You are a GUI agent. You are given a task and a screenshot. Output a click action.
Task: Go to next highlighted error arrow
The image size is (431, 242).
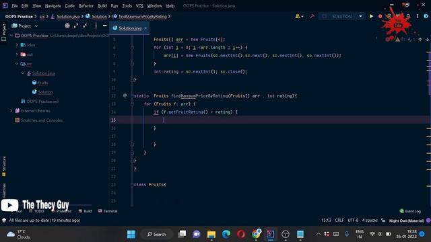tap(427, 40)
